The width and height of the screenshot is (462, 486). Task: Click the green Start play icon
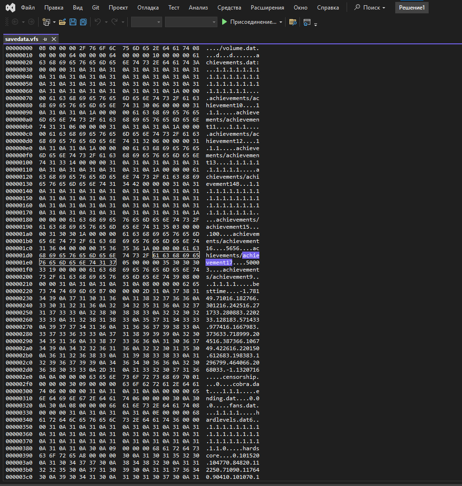point(225,22)
